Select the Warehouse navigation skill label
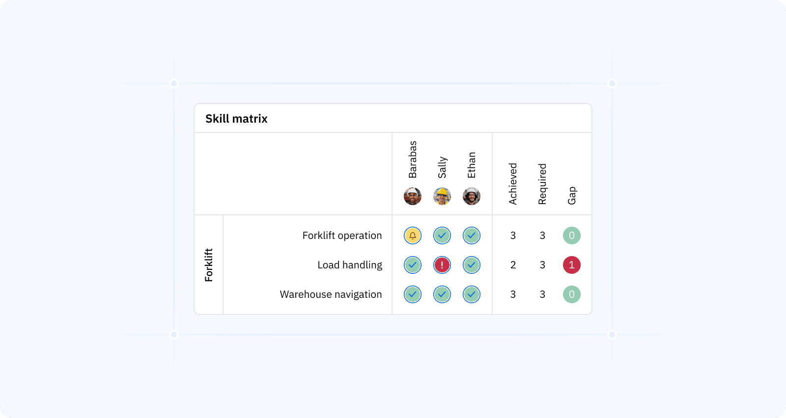 331,294
